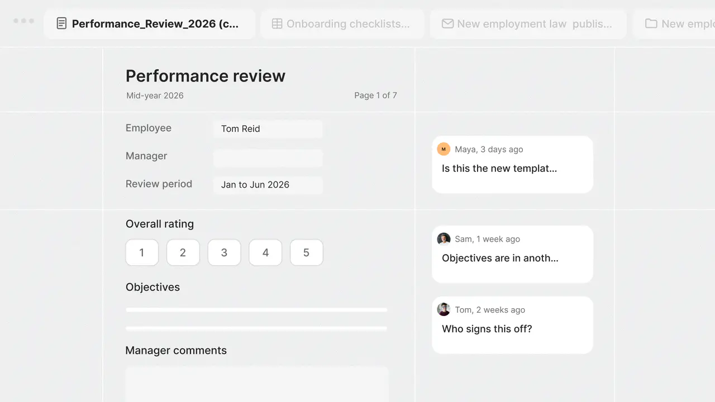This screenshot has height=402, width=715.
Task: Click the 'Employee' field label
Action: pos(149,128)
